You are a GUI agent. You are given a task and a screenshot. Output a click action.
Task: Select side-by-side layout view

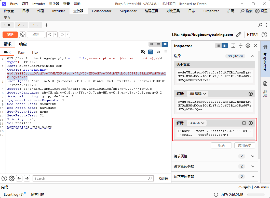(x=152, y=44)
